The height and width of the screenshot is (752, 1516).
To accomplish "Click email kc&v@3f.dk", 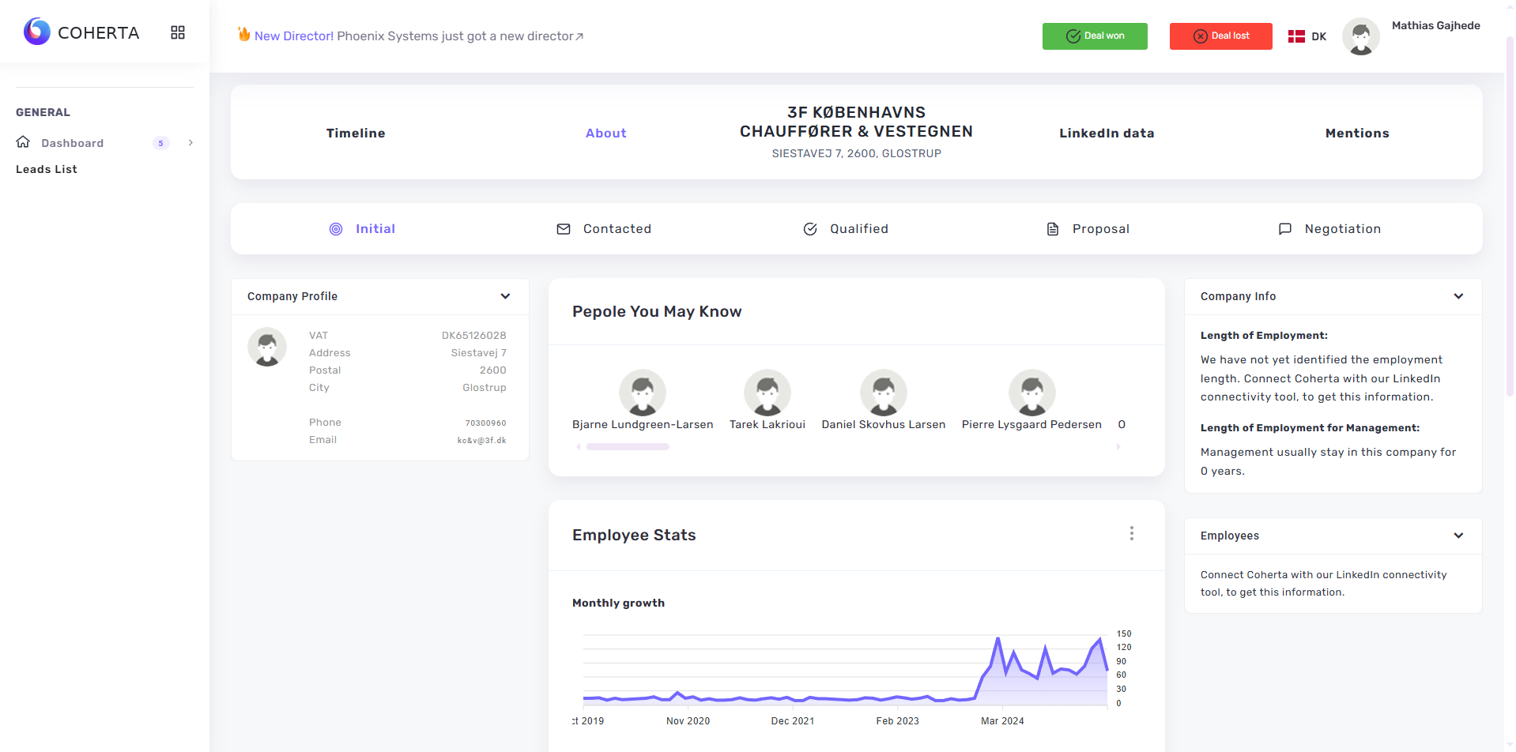I will point(482,441).
